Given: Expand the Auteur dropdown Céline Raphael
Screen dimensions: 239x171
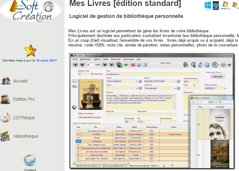Looking at the screenshot, I should point(136,81).
